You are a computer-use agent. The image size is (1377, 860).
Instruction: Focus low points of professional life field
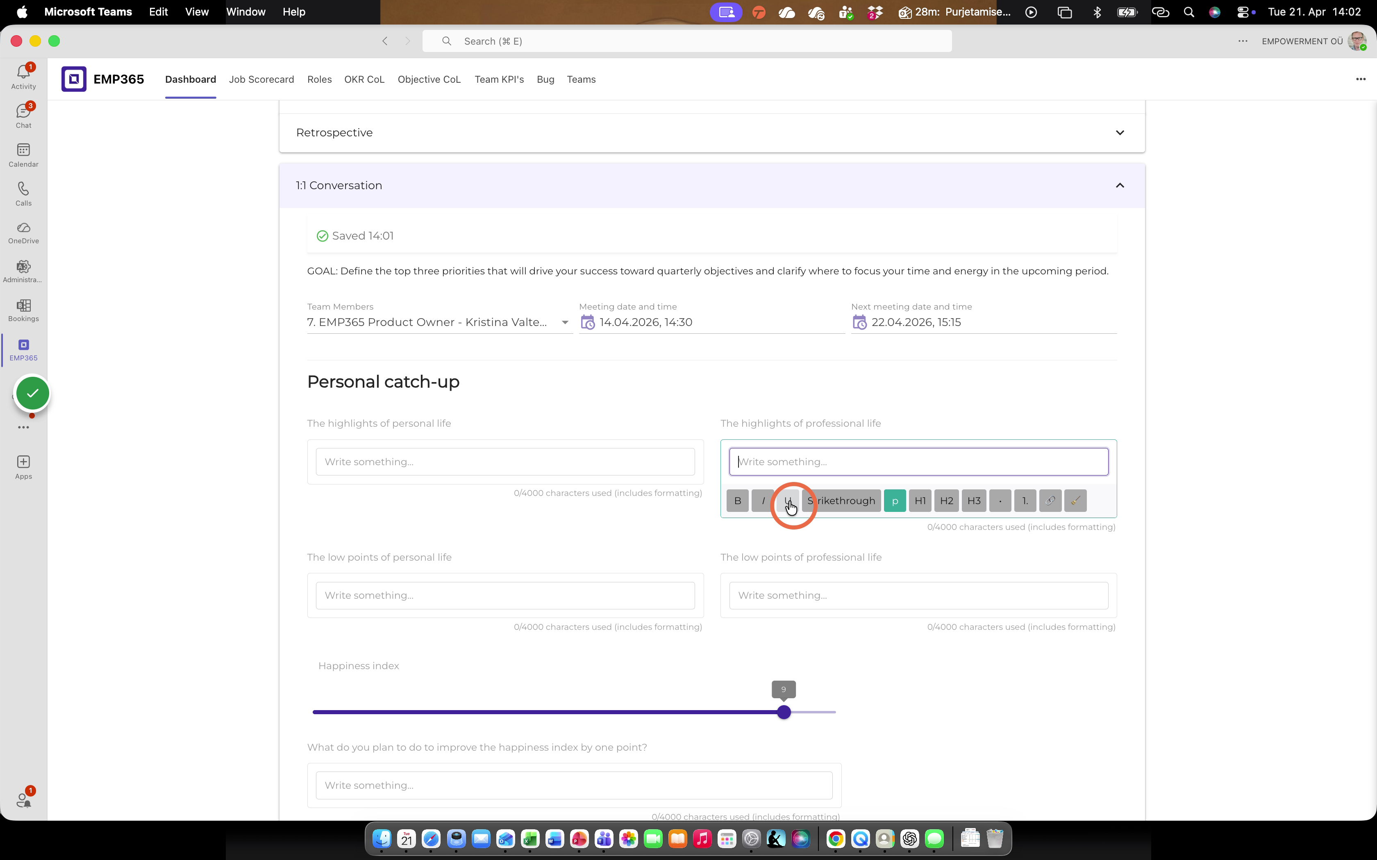918,595
